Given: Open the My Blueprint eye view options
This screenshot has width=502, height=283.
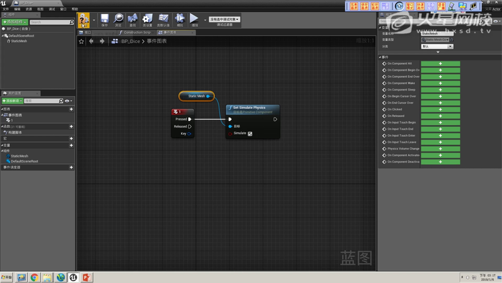Looking at the screenshot, I should 67,101.
